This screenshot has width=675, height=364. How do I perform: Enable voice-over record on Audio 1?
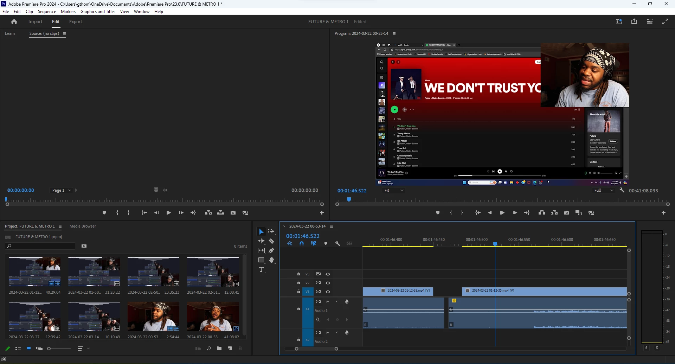(347, 302)
